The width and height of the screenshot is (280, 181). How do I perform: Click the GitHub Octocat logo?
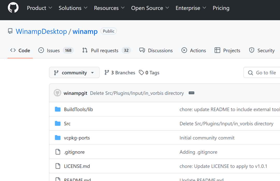(x=13, y=8)
